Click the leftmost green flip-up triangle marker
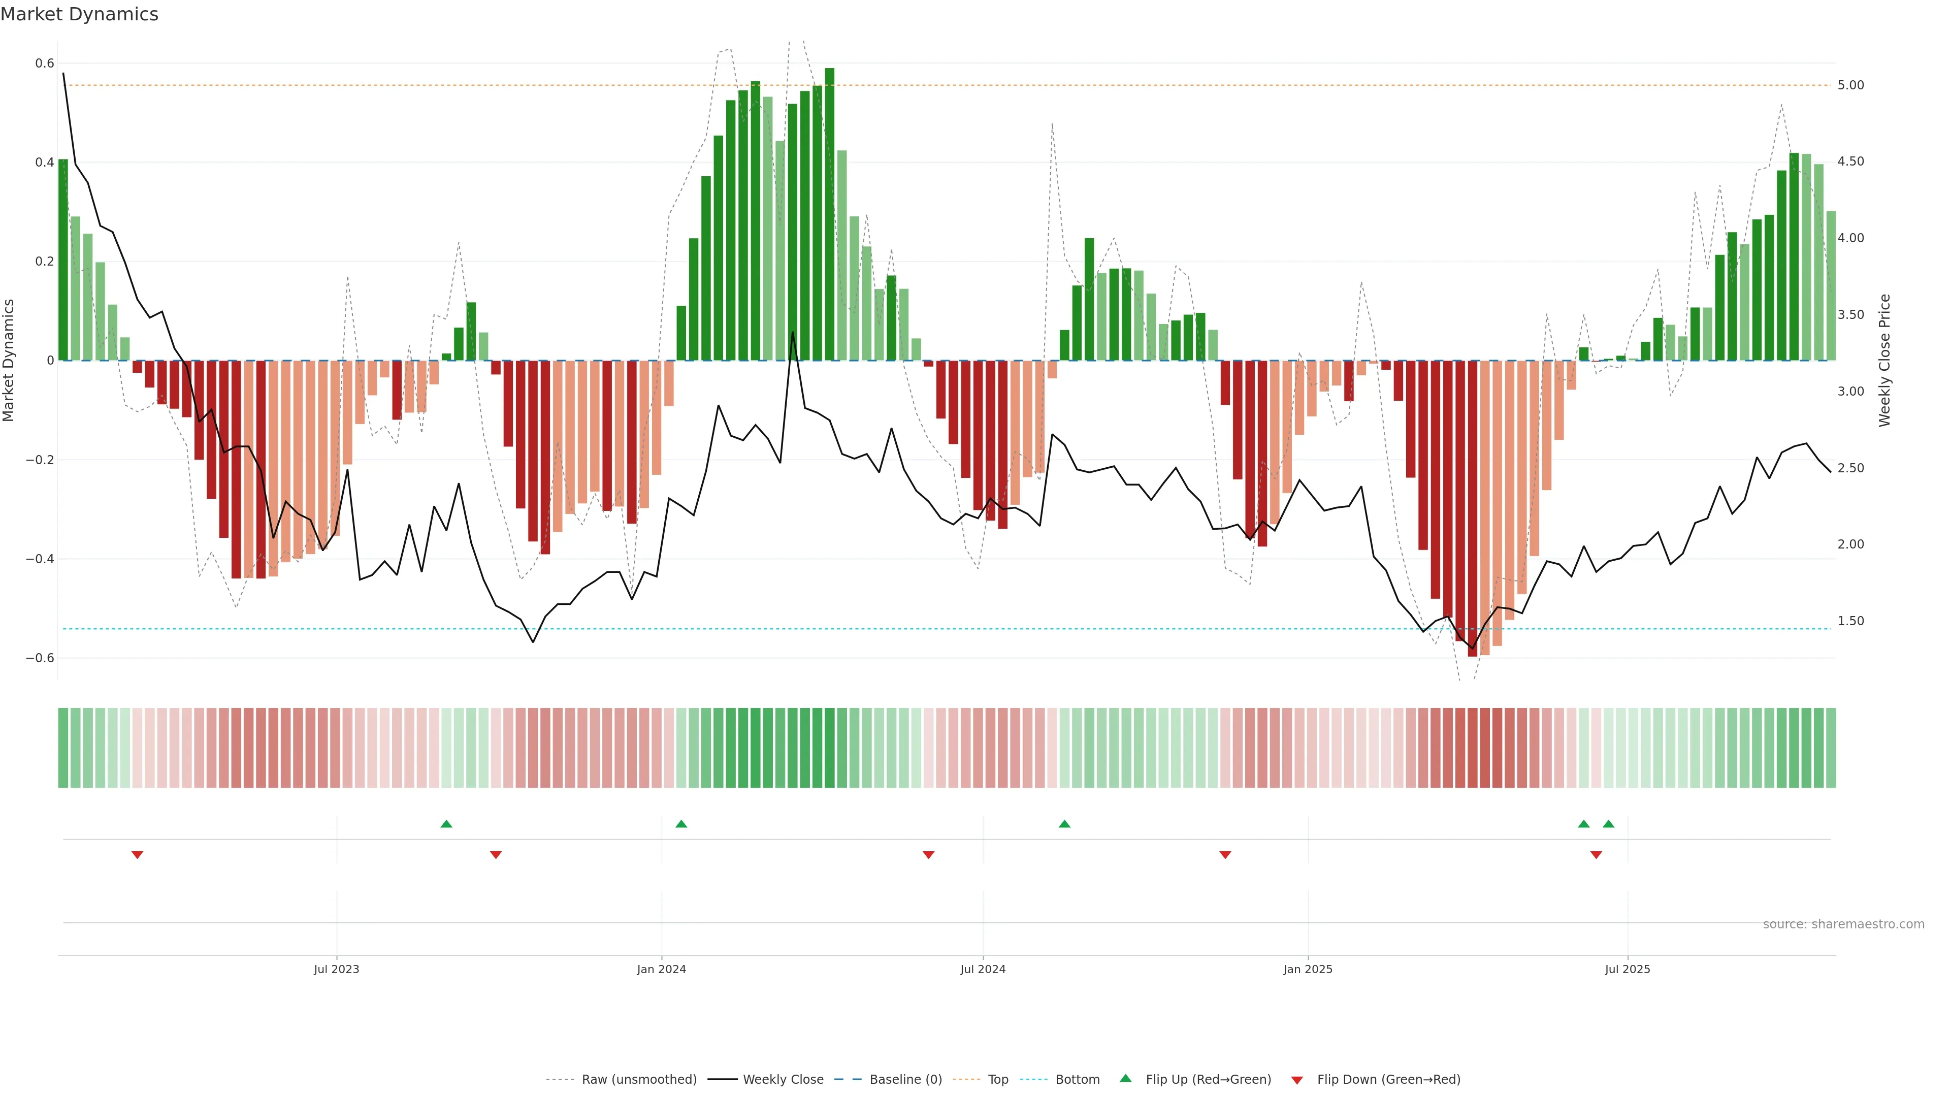This screenshot has height=1097, width=1950. tap(447, 824)
